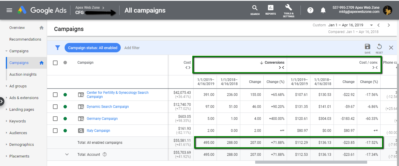Select the highlighted Campaigns sub-item

coord(19,63)
